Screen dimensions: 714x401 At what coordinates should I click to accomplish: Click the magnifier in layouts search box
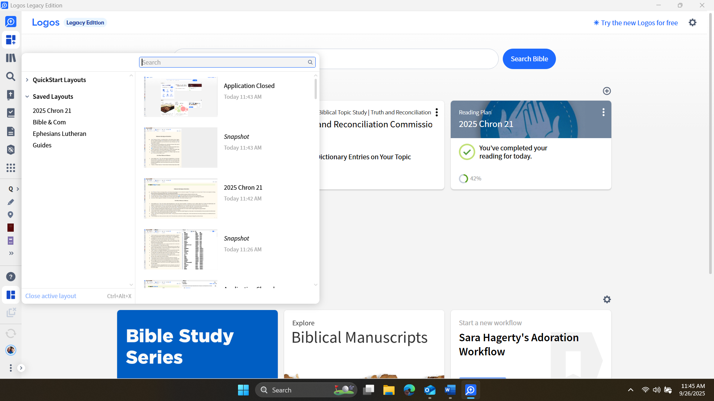pos(310,62)
